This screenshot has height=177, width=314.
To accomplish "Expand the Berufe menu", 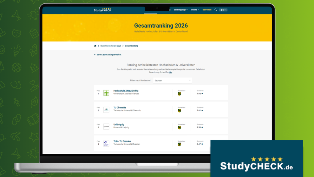I will tap(195, 10).
